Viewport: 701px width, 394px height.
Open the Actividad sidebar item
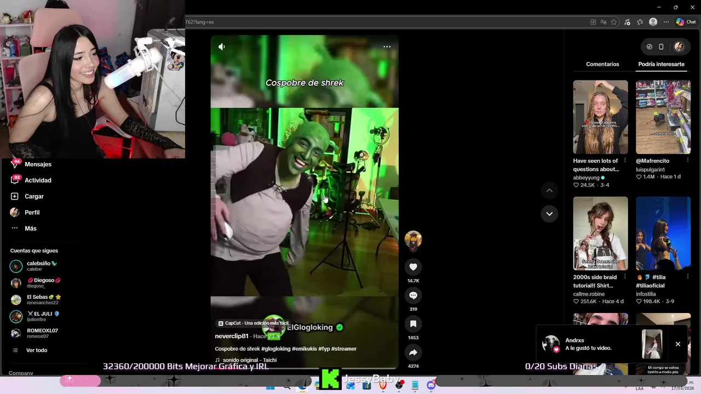32,180
